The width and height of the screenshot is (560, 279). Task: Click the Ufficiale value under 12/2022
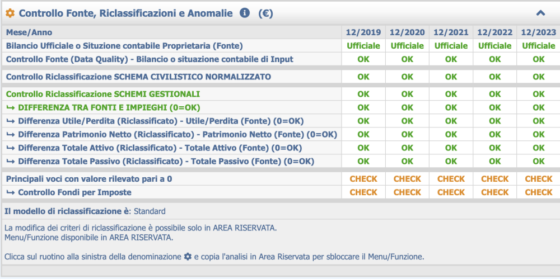tap(494, 46)
